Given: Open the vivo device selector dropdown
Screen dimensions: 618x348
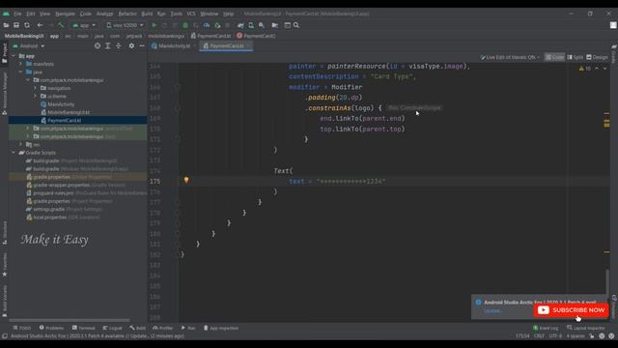Looking at the screenshot, I should tap(125, 25).
